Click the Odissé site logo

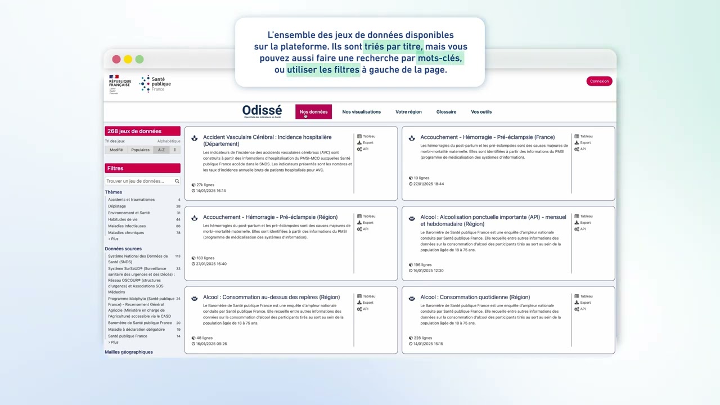tap(262, 111)
